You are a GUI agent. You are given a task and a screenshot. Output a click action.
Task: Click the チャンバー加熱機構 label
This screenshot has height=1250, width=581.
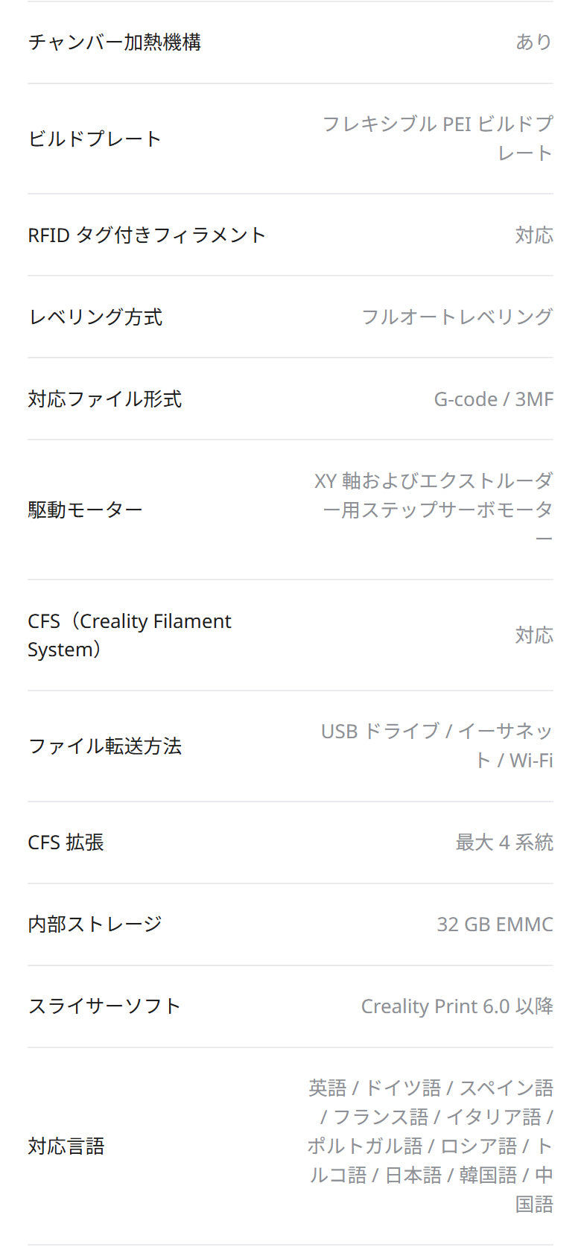(x=115, y=42)
